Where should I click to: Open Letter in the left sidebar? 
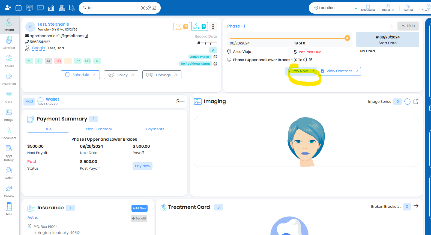9,173
